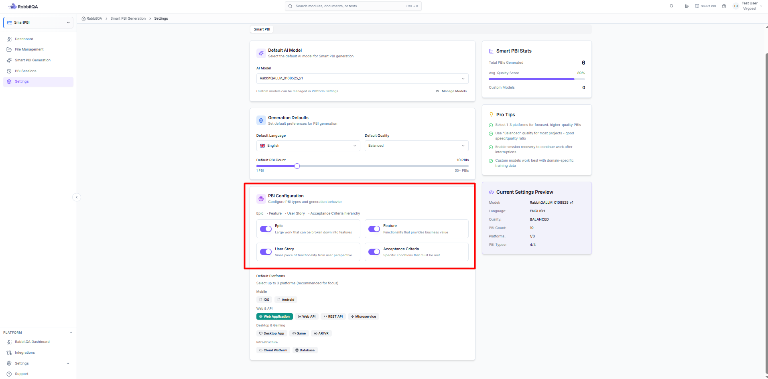
Task: Open the Default Quality dropdown
Action: 417,146
